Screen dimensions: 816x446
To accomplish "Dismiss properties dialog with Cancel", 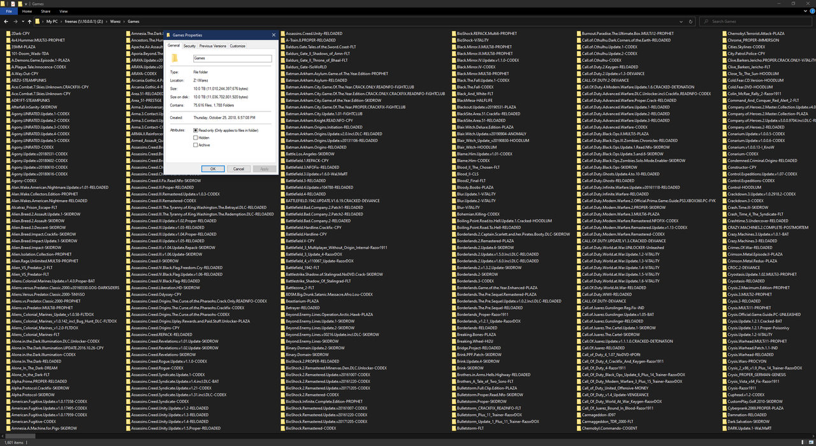I will point(238,169).
